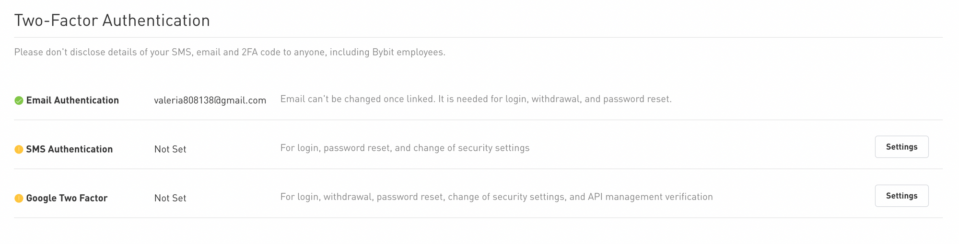
Task: Click the SMS login and password reset description
Action: [405, 148]
